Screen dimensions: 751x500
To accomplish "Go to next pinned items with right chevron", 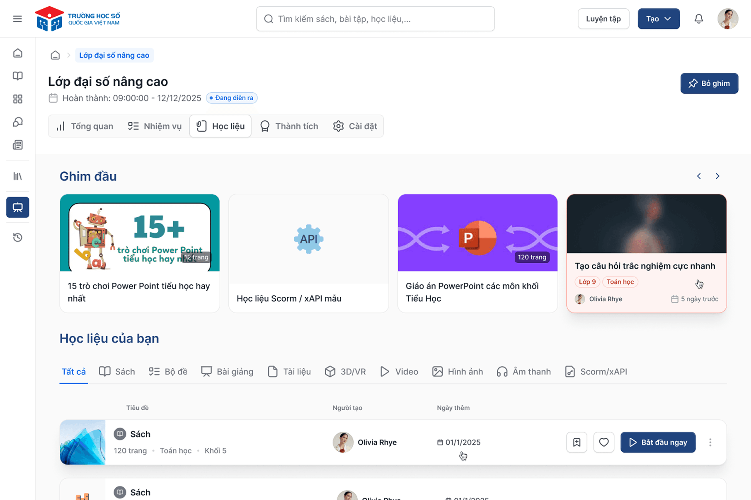I will click(717, 176).
